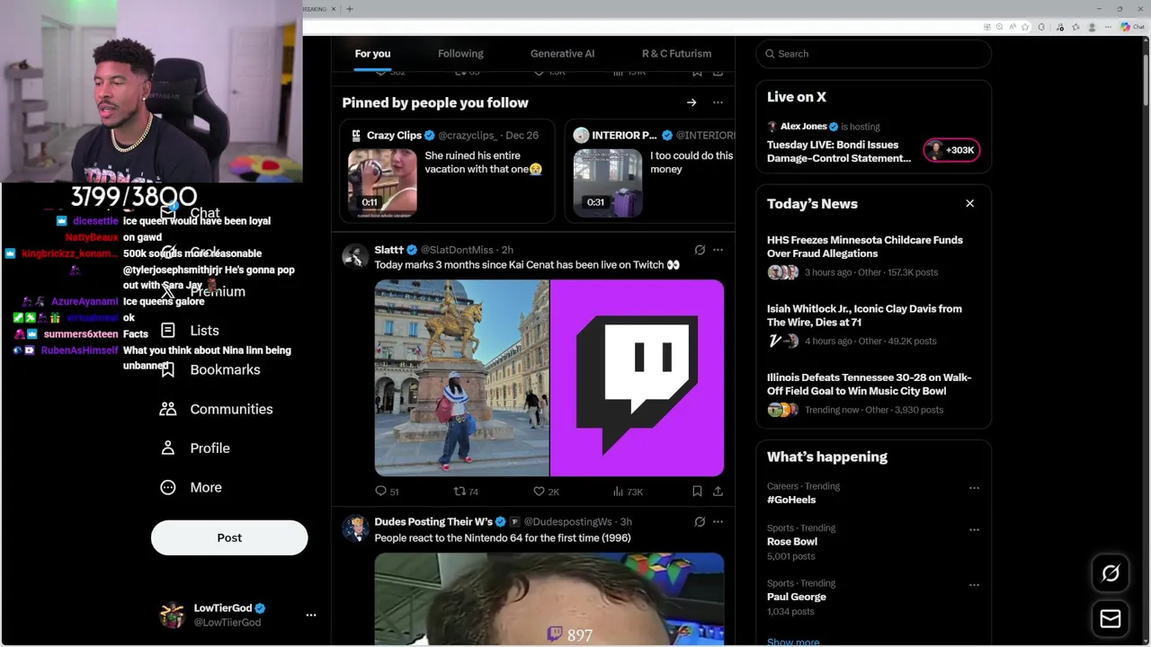Viewport: 1151px width, 647px height.
Task: Open more options on Dudes Posting Their W's post
Action: click(718, 521)
